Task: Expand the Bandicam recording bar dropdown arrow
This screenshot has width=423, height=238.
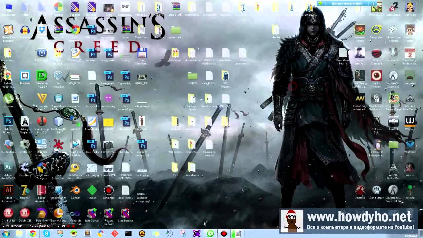Action: (x=59, y=226)
